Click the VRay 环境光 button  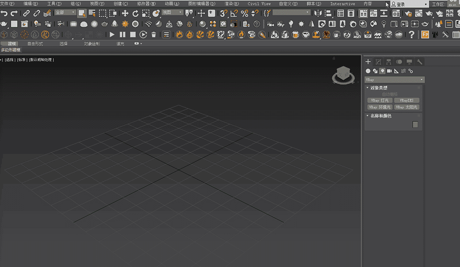(x=379, y=107)
